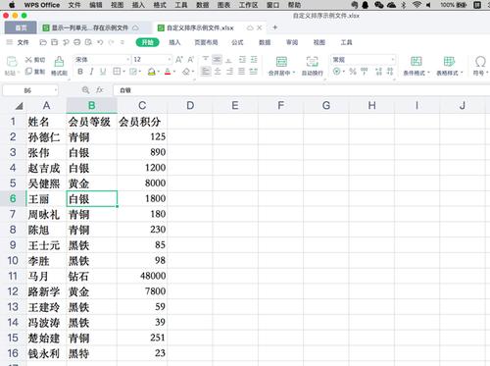Click the increase indent icon
Screen dimensions: 490x366
click(x=254, y=59)
